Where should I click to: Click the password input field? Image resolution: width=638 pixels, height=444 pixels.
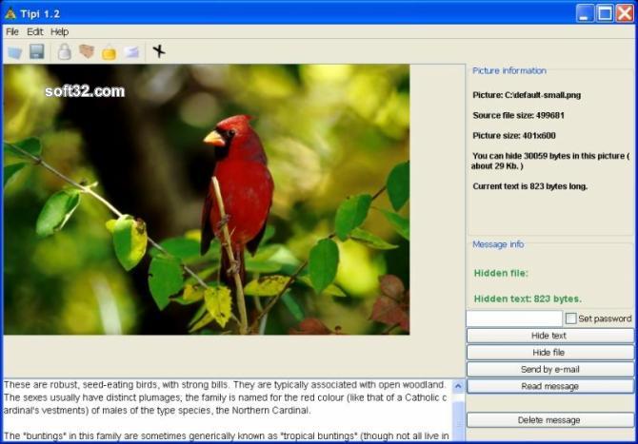pos(514,319)
